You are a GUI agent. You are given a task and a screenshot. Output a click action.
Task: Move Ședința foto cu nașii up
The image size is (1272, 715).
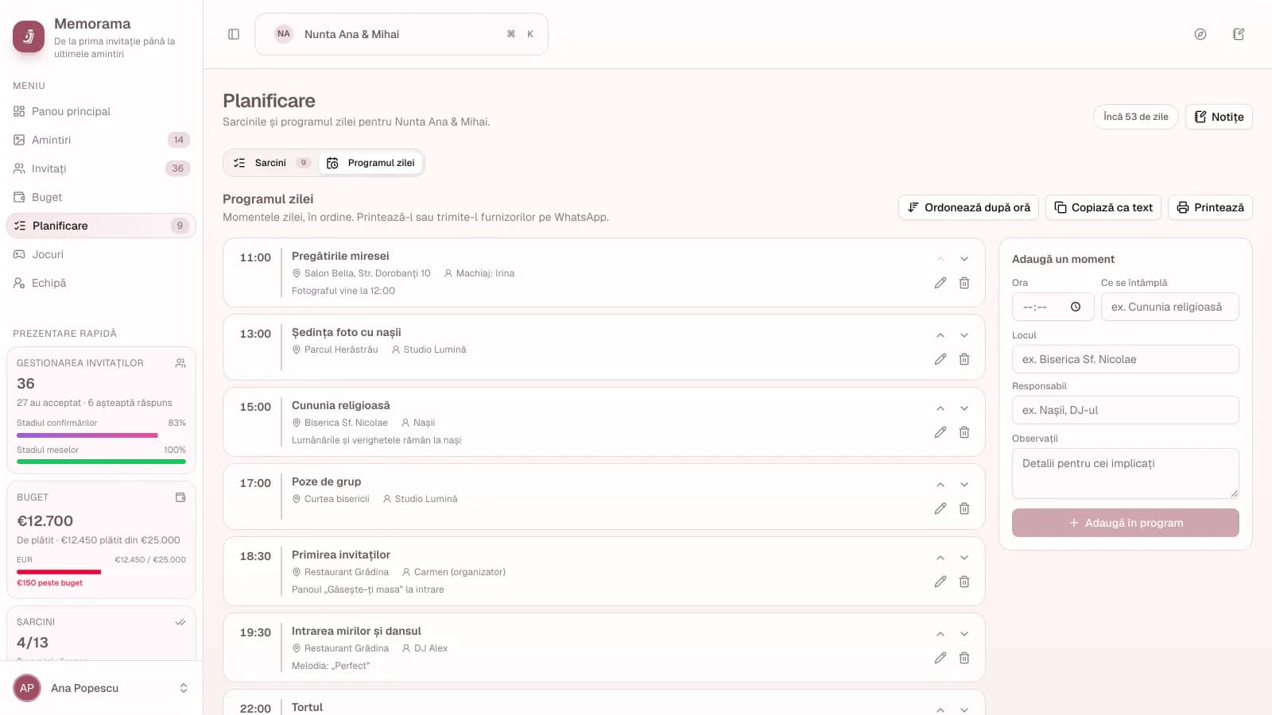(940, 335)
